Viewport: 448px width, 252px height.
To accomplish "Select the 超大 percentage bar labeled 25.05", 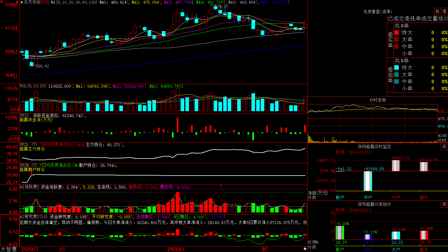I will pyautogui.click(x=424, y=235).
